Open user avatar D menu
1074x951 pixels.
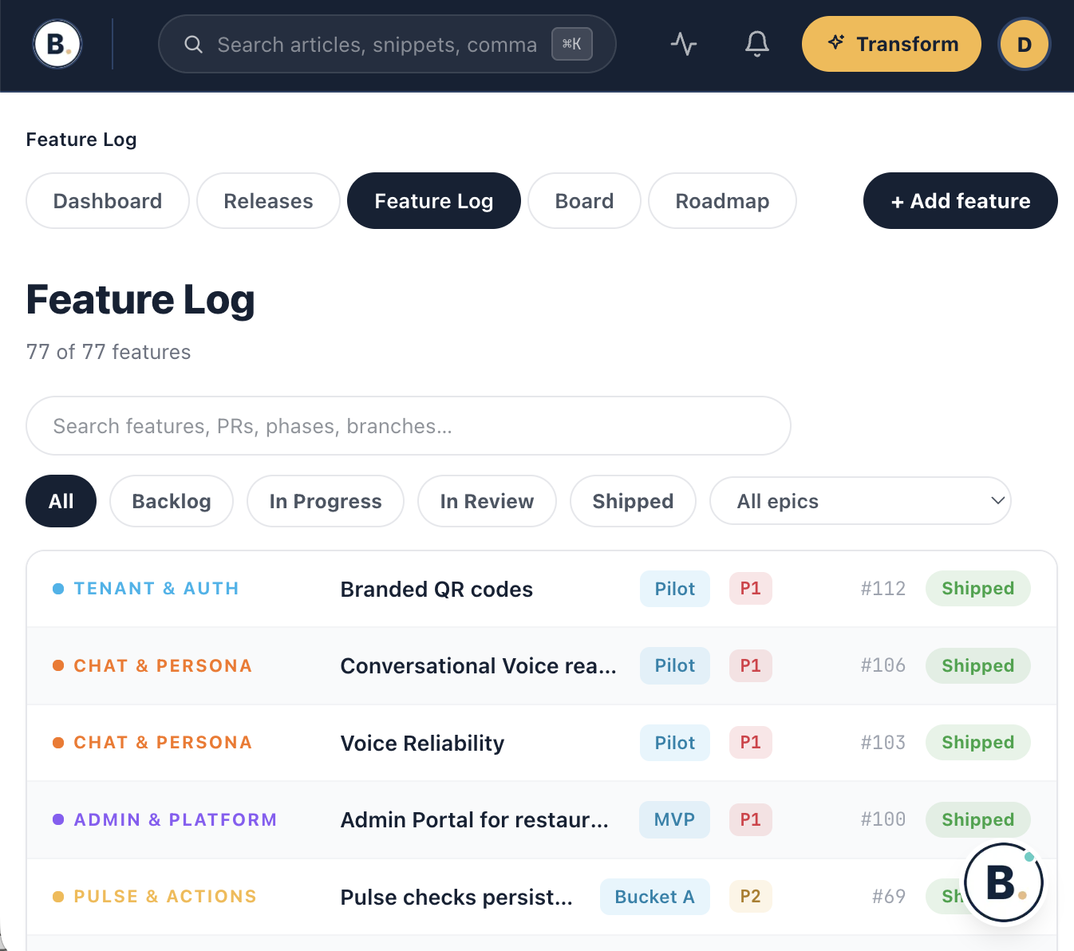click(x=1025, y=44)
